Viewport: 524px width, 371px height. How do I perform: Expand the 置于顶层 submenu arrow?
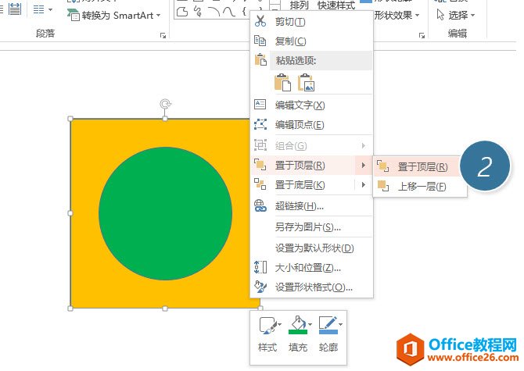pos(363,165)
